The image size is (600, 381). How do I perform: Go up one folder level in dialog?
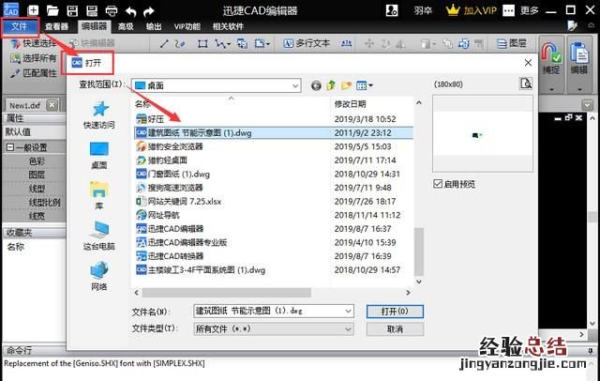click(331, 85)
